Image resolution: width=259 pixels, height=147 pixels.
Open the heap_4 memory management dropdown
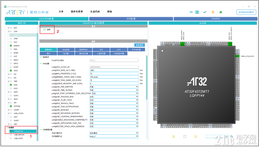(x=114, y=137)
